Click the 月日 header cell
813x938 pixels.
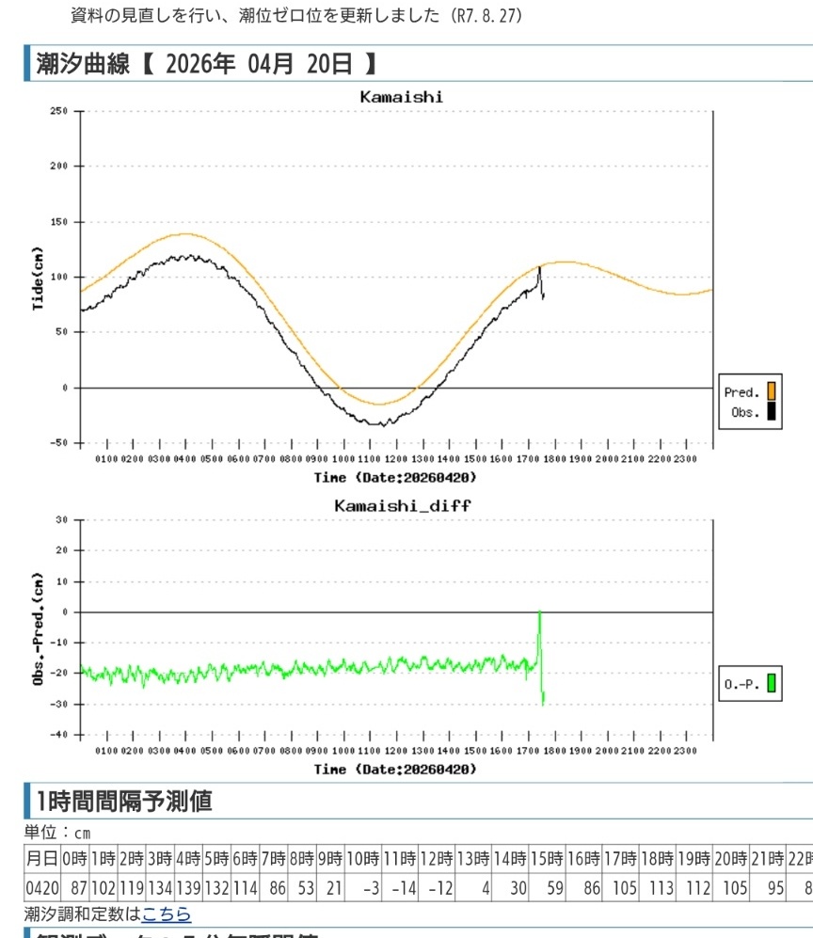pyautogui.click(x=42, y=859)
